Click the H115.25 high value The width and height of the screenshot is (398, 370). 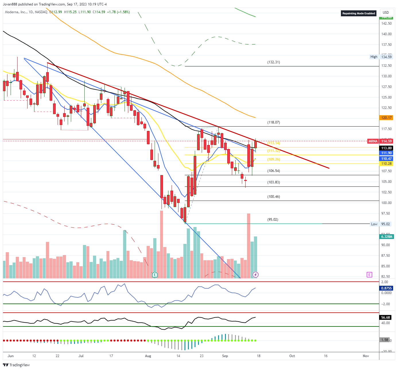point(70,12)
